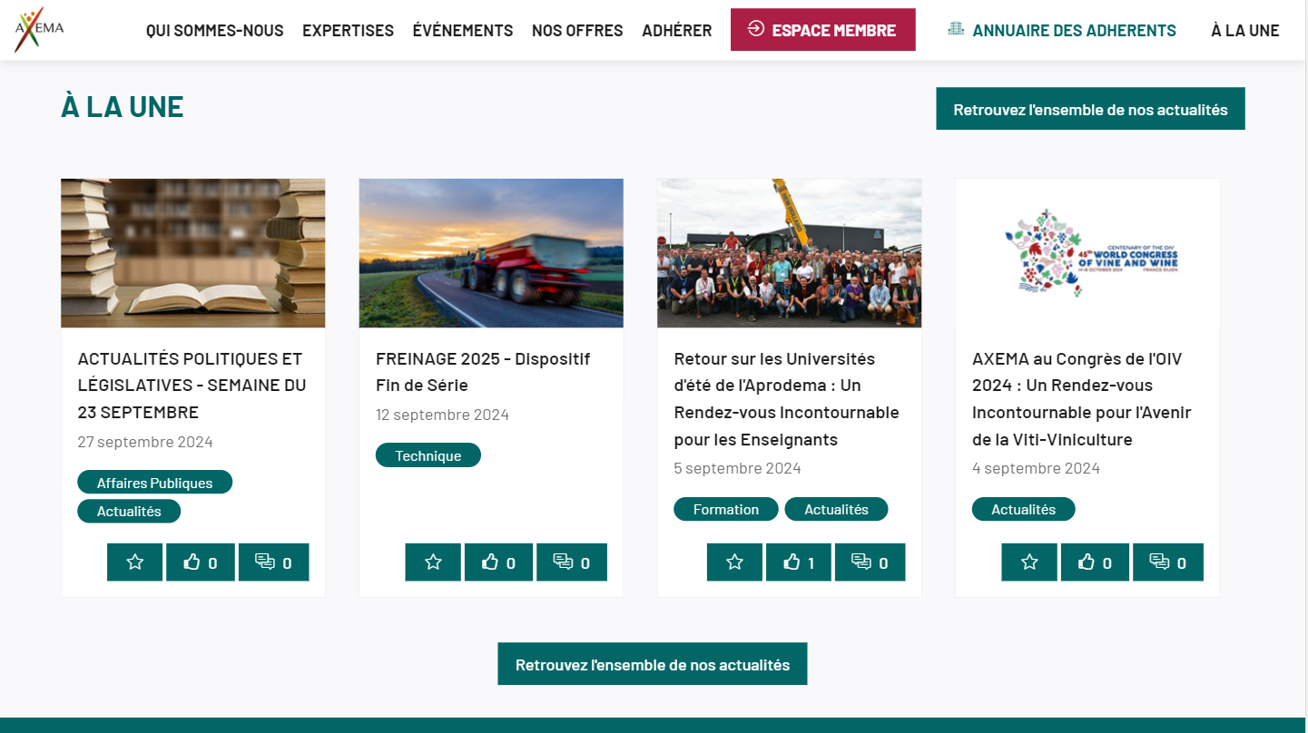Open the Expertises menu
This screenshot has height=733, width=1308.
click(x=348, y=30)
